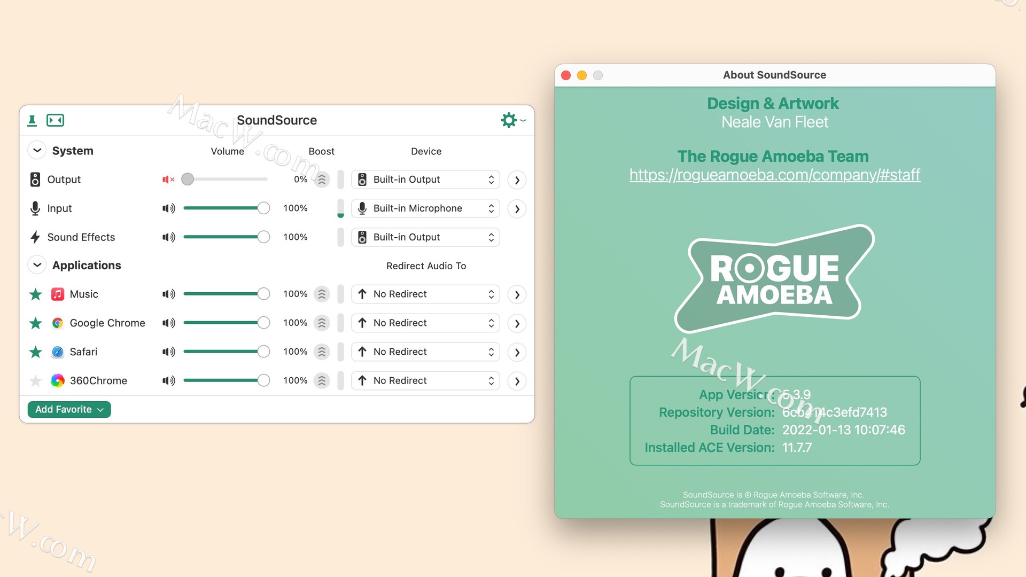Expand 360Chrome details arrow
Screen dimensions: 1026x577
click(517, 381)
